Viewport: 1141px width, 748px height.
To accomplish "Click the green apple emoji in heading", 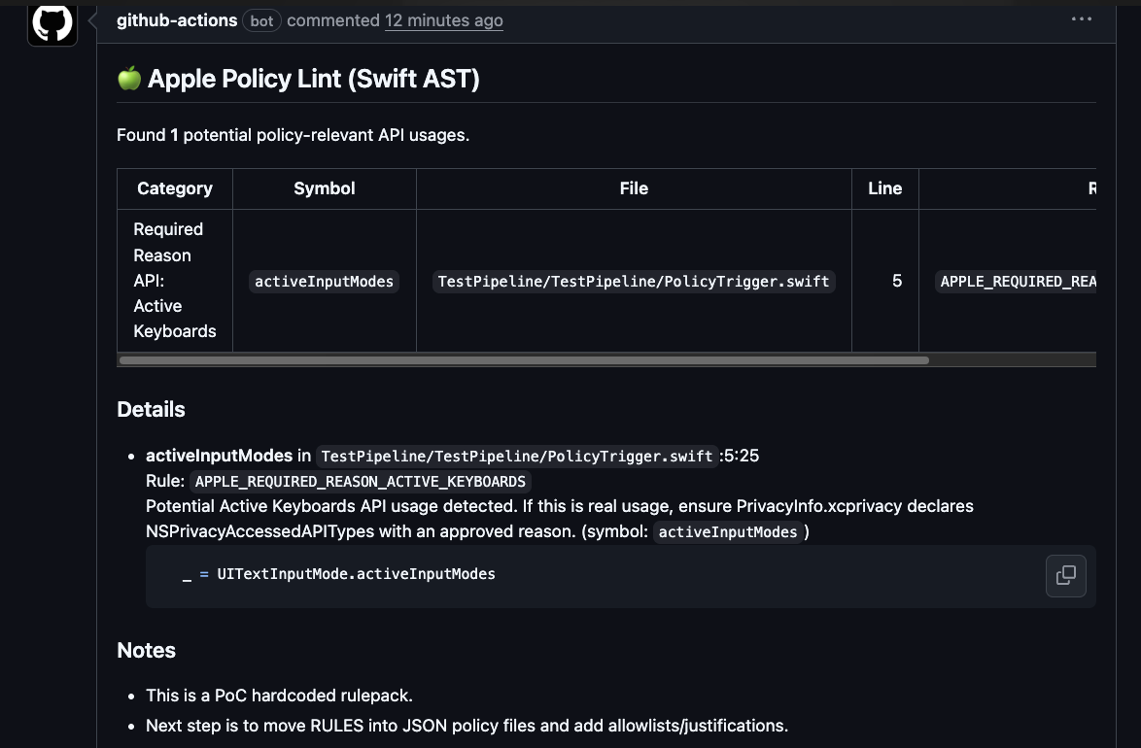I will [x=129, y=79].
